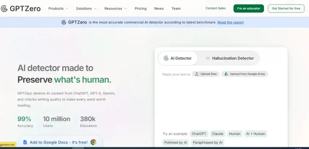Click the 'Preserve what's human.' headline
This screenshot has height=149, width=309.
(65, 80)
